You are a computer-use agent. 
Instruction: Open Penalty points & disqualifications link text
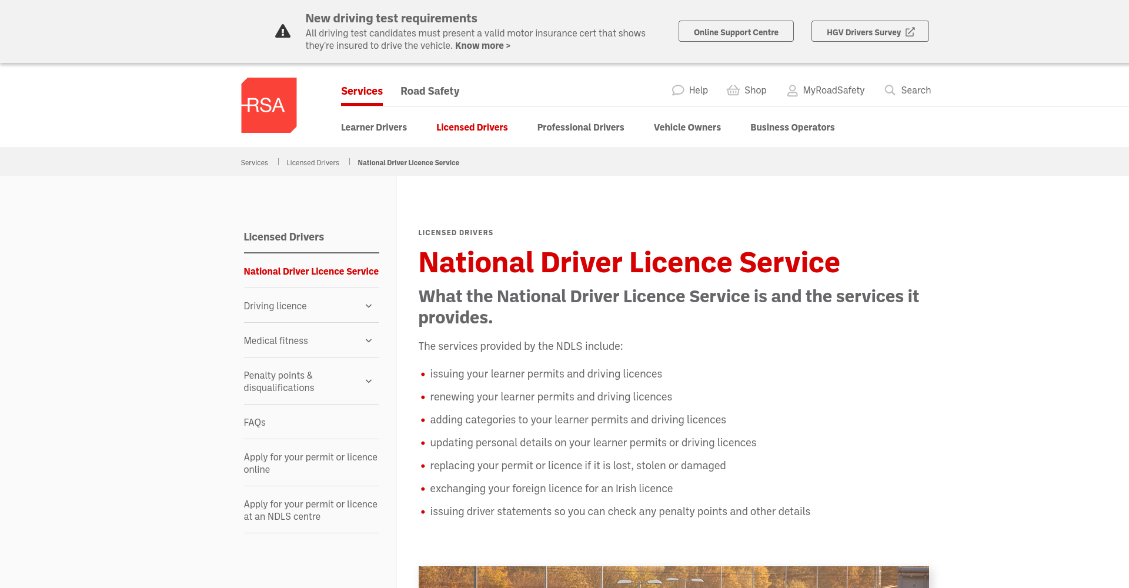(x=279, y=382)
